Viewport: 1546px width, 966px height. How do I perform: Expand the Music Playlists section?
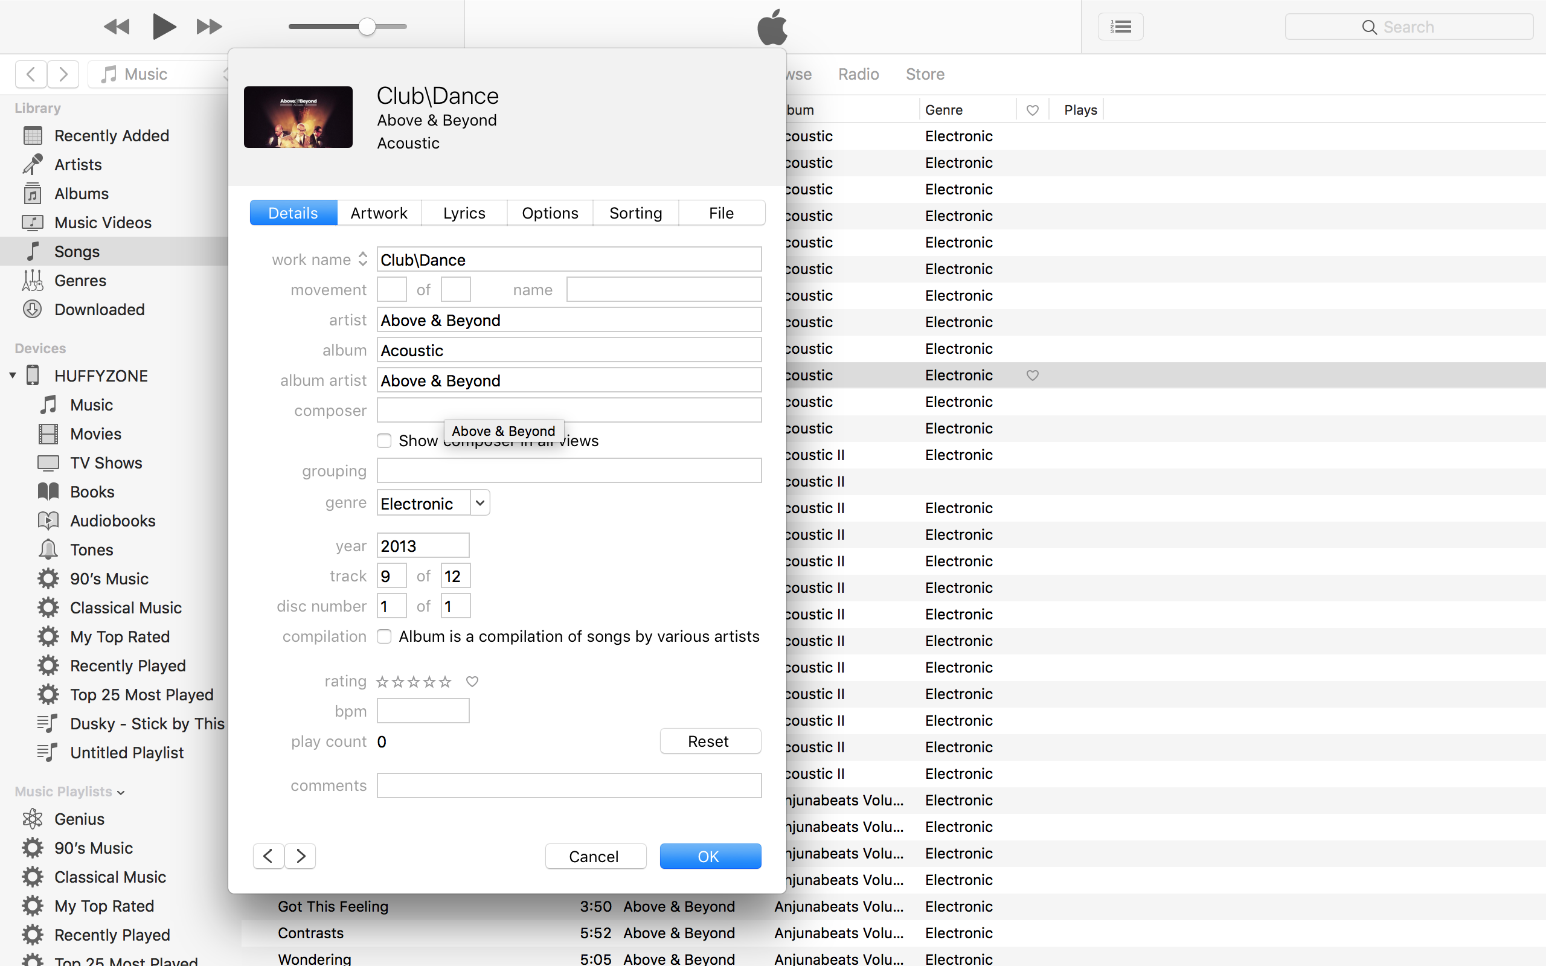(x=121, y=792)
